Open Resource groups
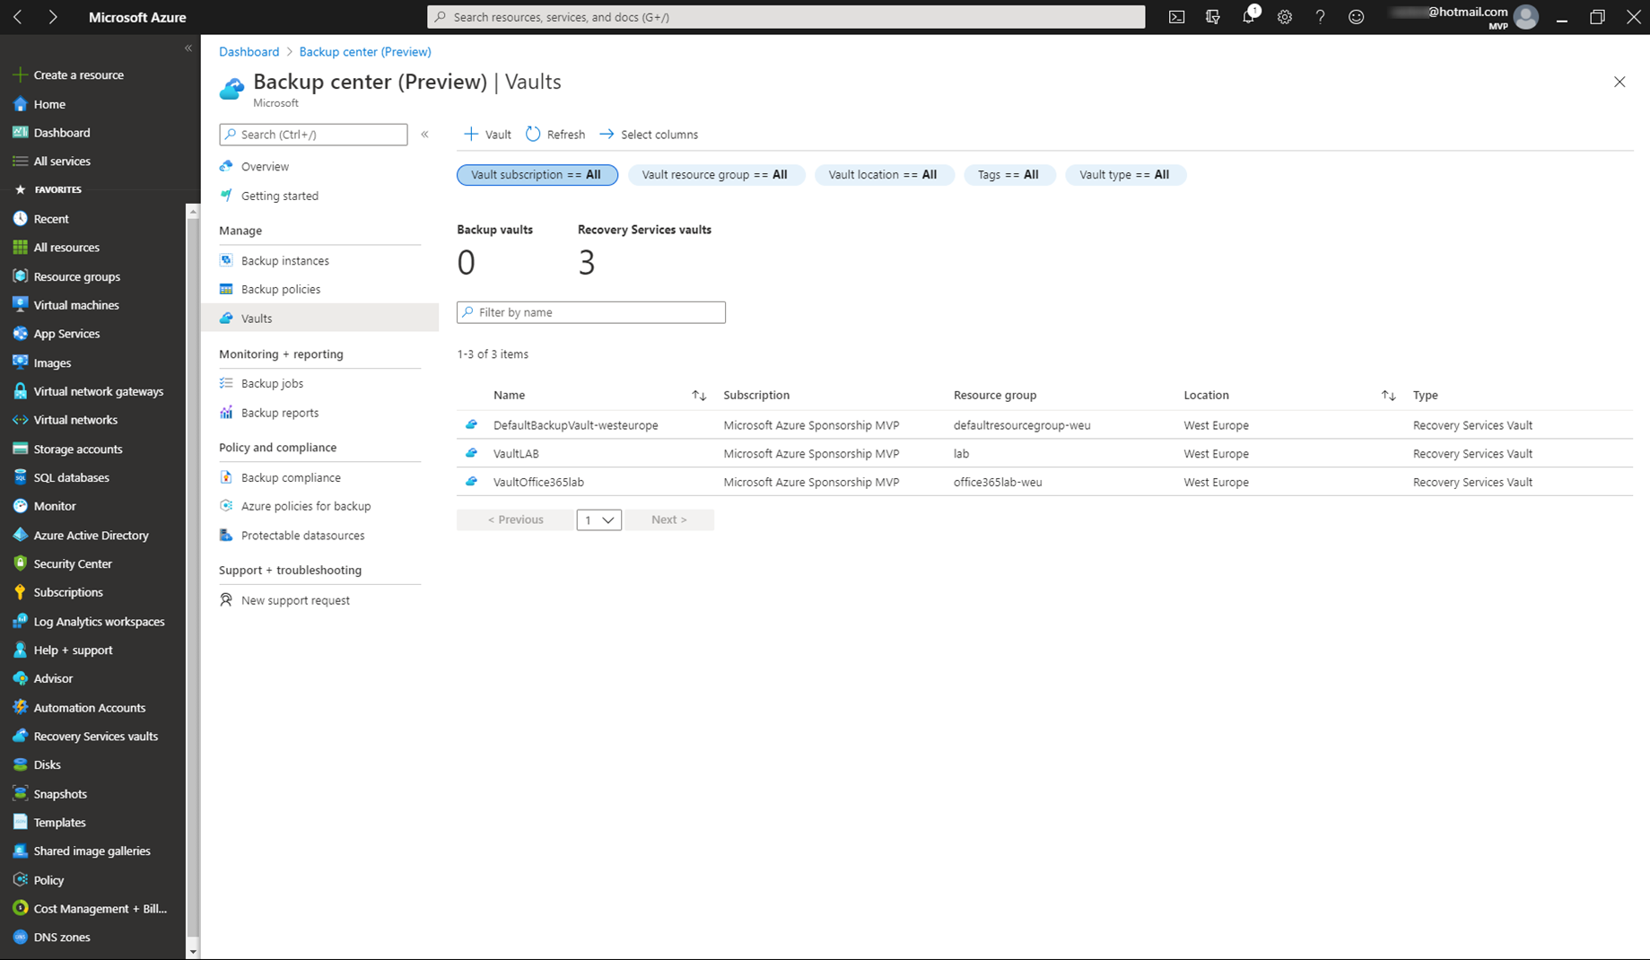Image resolution: width=1650 pixels, height=960 pixels. (76, 276)
